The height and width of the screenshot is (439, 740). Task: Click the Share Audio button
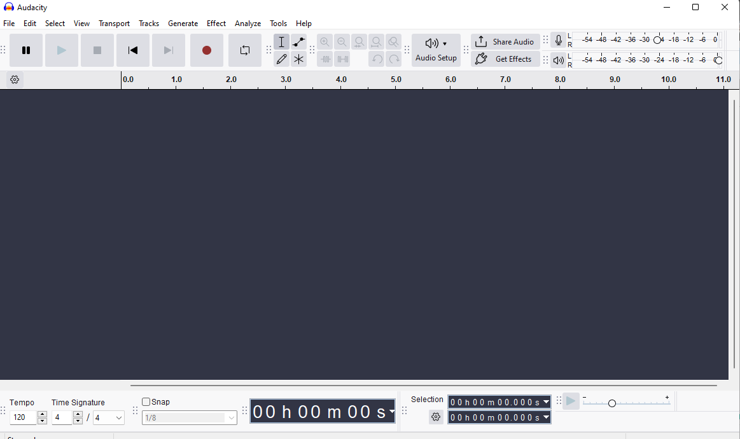pos(505,41)
